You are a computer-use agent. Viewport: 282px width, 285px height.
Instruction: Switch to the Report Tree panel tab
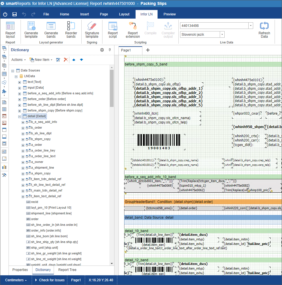tap(67, 270)
